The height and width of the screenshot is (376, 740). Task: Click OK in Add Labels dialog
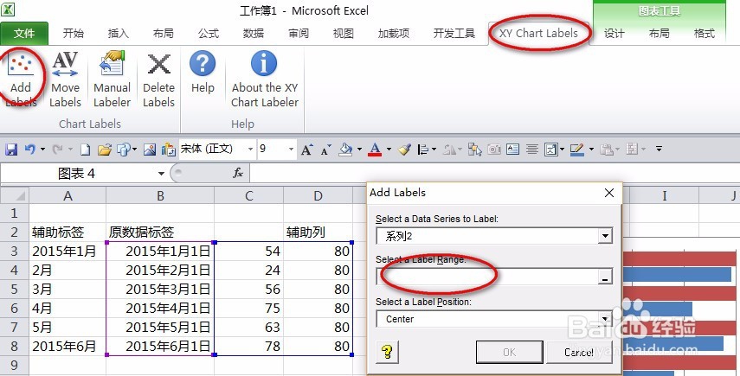[509, 352]
